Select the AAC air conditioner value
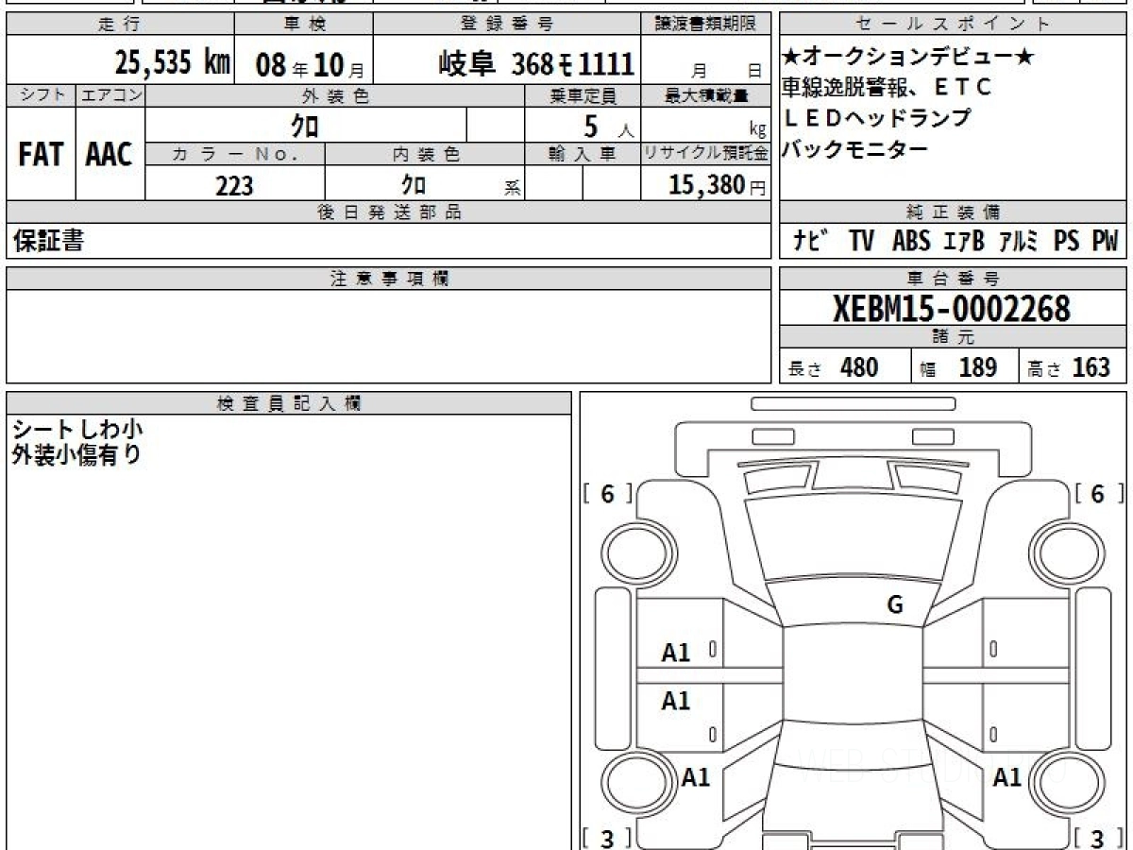The image size is (1133, 850). (x=110, y=155)
